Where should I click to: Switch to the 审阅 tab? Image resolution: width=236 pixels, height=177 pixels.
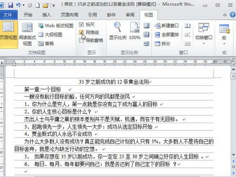tap(130, 15)
